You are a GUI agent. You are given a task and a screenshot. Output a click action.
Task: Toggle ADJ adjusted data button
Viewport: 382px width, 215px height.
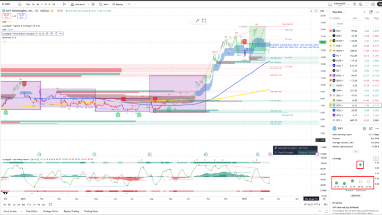click(325, 205)
